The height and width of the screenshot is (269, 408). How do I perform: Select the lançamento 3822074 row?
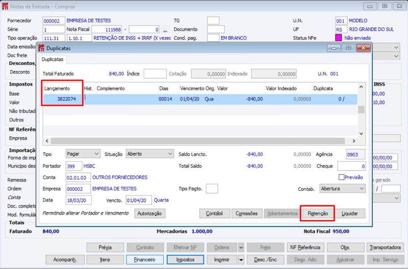coord(200,99)
